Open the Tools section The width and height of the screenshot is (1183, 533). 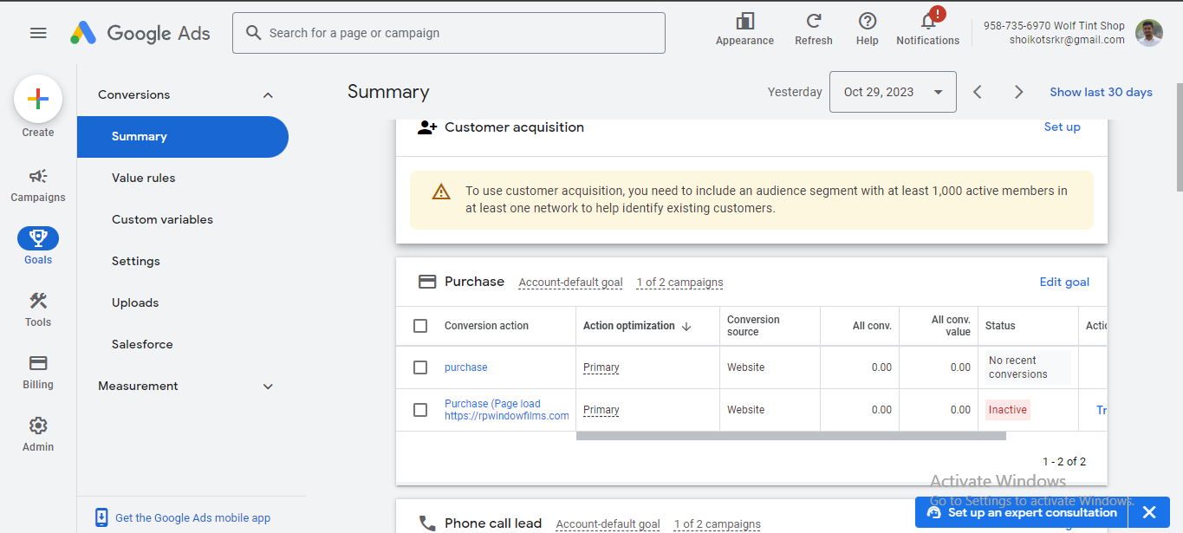tap(38, 309)
